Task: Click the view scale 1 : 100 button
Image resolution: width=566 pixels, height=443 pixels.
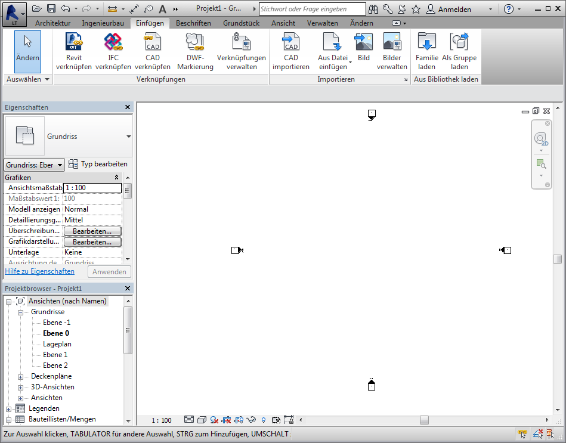Action: pos(162,420)
